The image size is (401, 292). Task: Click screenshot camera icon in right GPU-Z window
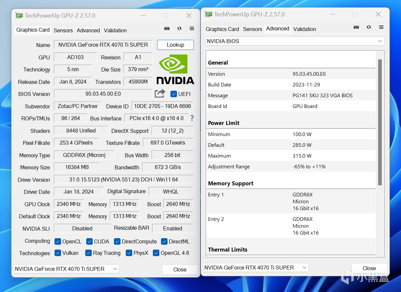point(356,27)
